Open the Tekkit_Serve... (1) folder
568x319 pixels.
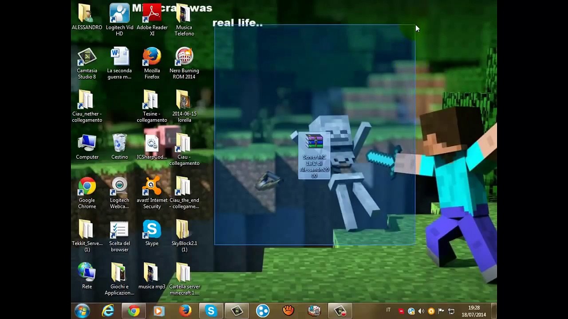[87, 236]
